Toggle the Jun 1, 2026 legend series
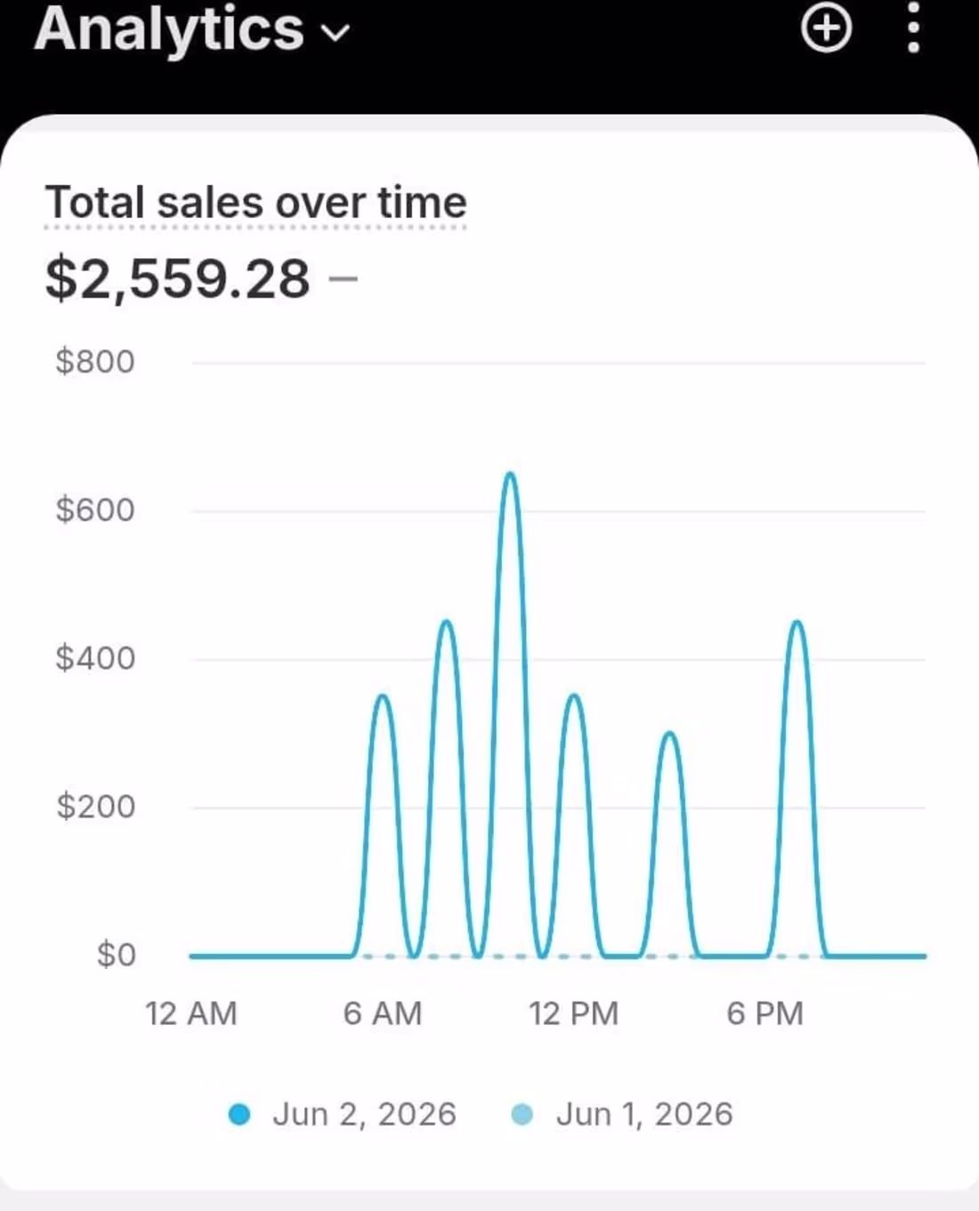The image size is (979, 1211). coord(623,1114)
